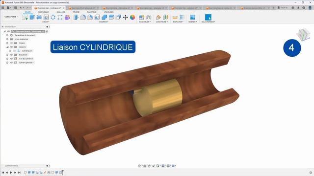Jump to timeline start
The image size is (314, 176).
click(x=3, y=173)
